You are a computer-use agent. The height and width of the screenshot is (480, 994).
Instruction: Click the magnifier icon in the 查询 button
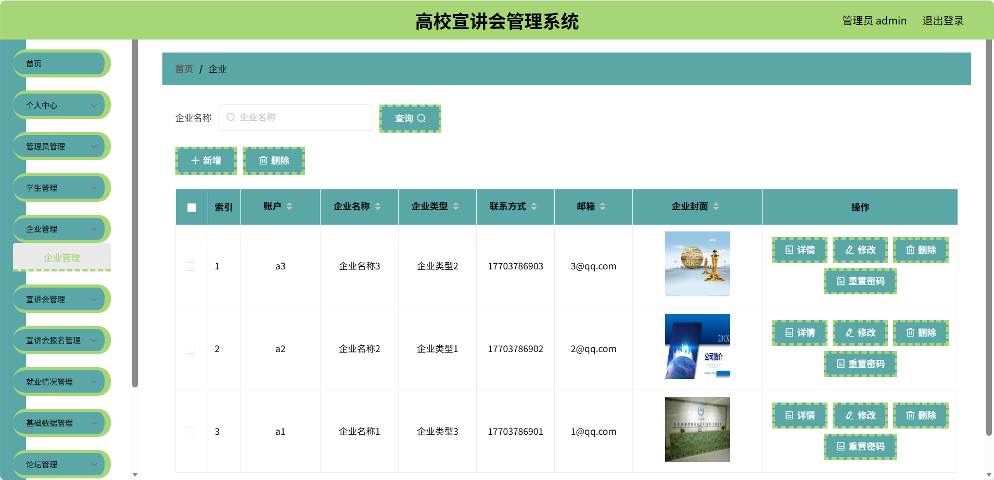pos(422,119)
